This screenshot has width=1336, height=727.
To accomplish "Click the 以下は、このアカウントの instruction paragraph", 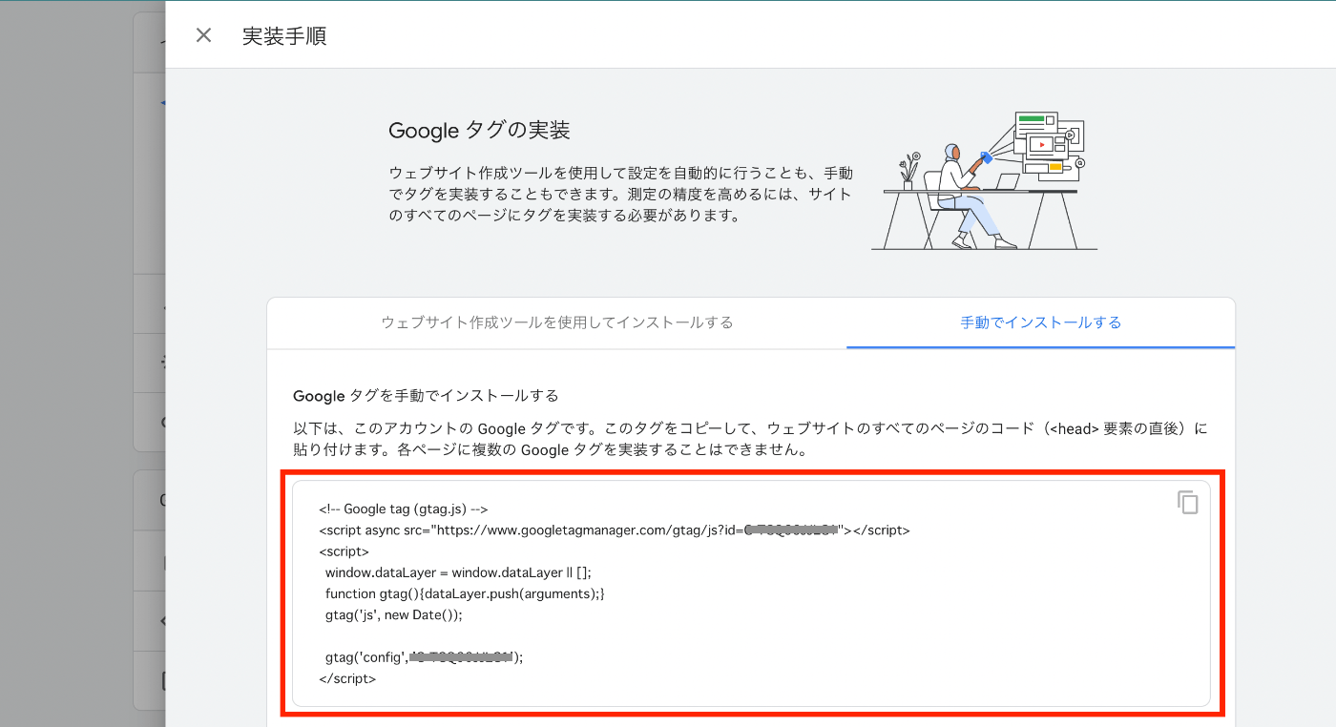I will click(750, 439).
